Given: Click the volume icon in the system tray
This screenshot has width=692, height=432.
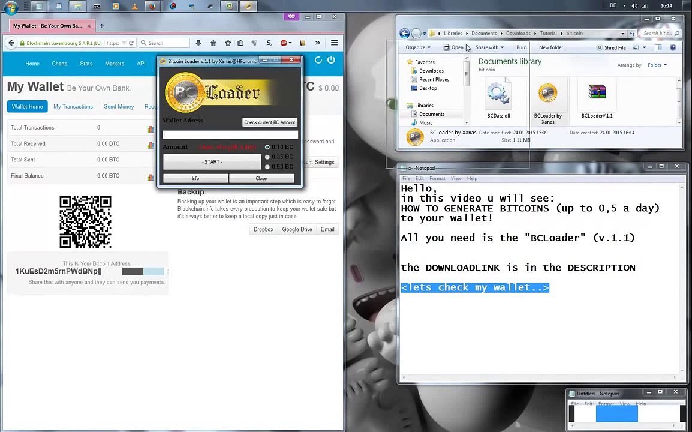Looking at the screenshot, I should click(634, 6).
